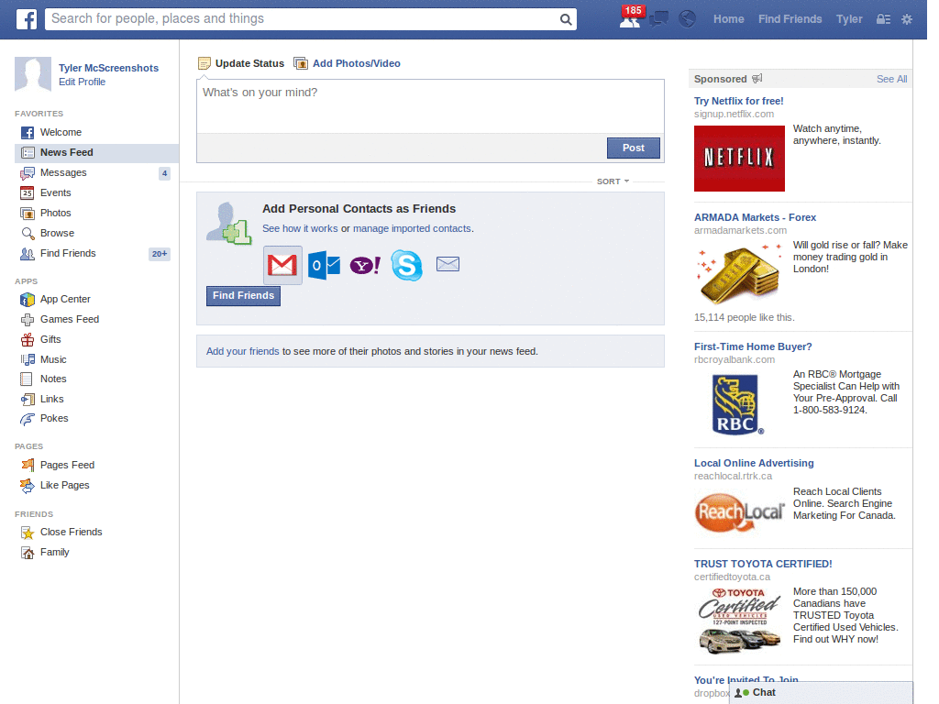The height and width of the screenshot is (704, 939).
Task: Click the Sponsored megaphone icon
Action: click(757, 79)
